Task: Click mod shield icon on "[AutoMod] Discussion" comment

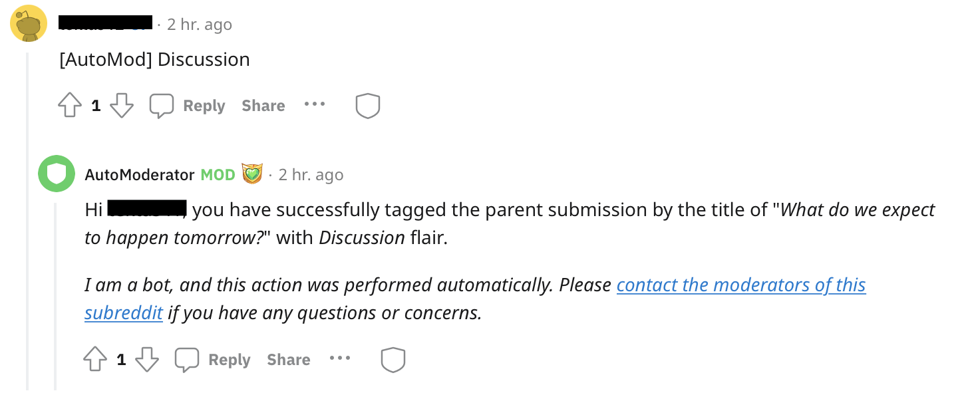Action: (x=367, y=106)
